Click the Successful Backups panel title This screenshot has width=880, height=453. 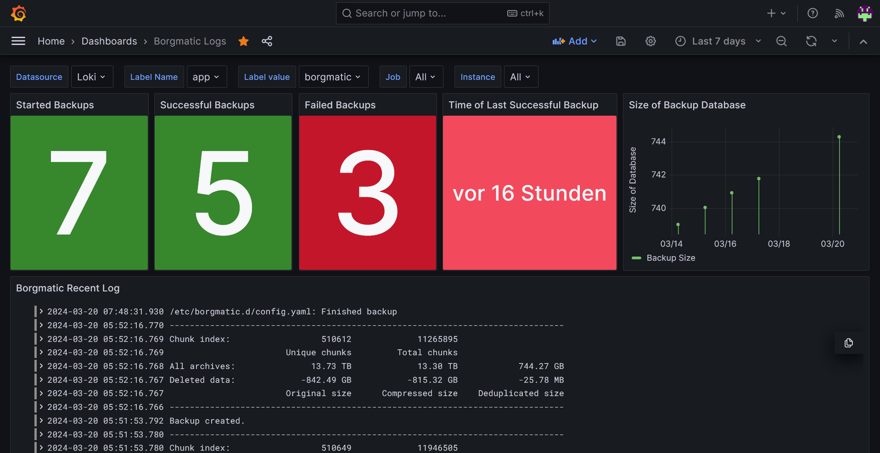(x=207, y=105)
